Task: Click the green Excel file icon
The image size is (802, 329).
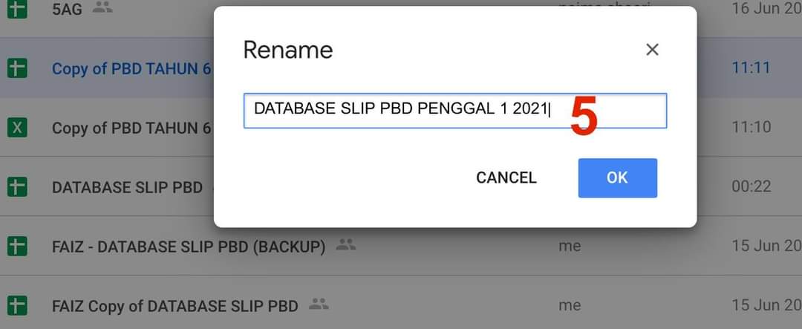Action: click(17, 128)
